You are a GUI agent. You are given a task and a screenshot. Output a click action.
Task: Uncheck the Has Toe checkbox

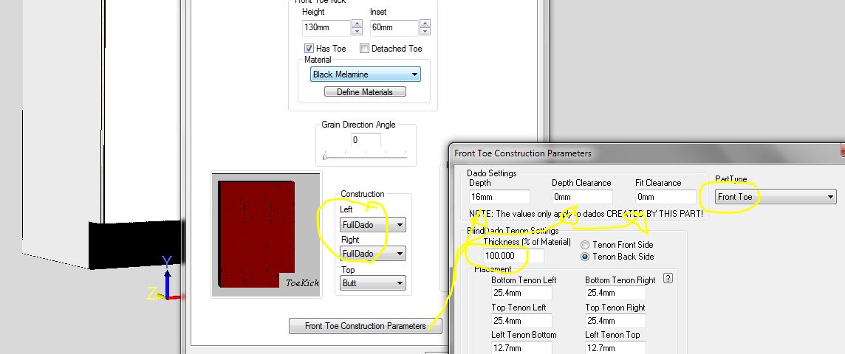309,49
